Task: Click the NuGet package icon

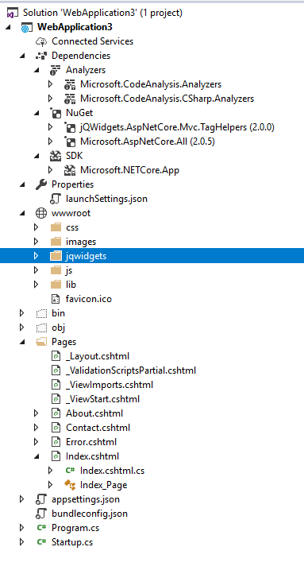Action: [56, 113]
